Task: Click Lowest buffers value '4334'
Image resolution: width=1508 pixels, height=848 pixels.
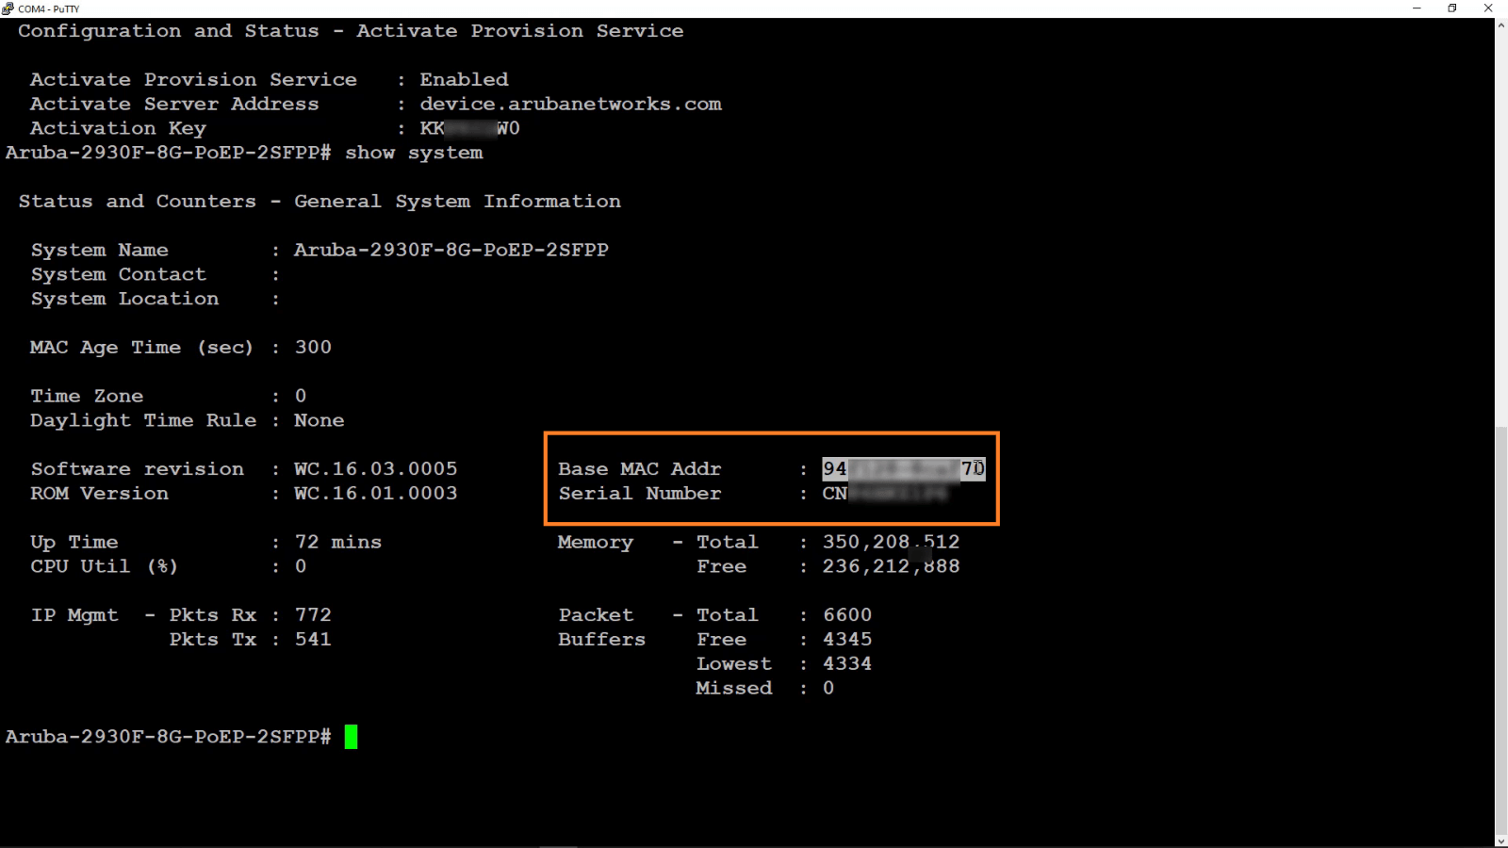Action: click(847, 663)
